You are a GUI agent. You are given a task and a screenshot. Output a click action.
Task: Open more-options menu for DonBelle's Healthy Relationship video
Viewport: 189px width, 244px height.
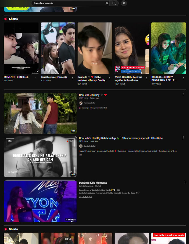coord(183,137)
